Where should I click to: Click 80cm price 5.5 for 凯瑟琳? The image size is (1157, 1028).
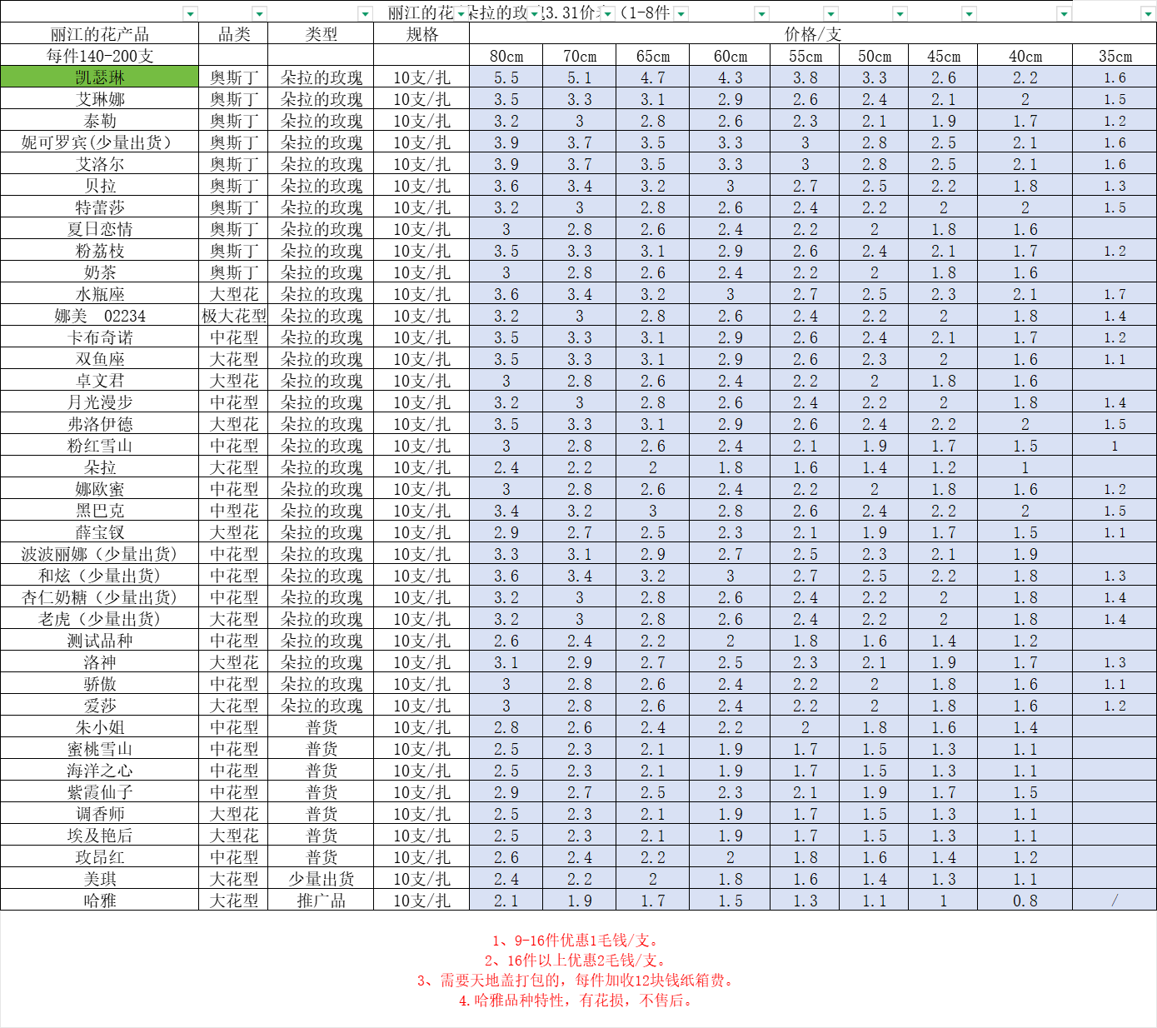(x=506, y=77)
